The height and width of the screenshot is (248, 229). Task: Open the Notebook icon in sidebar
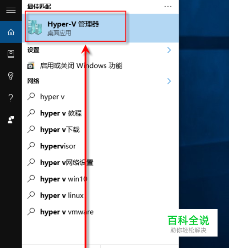(x=11, y=54)
